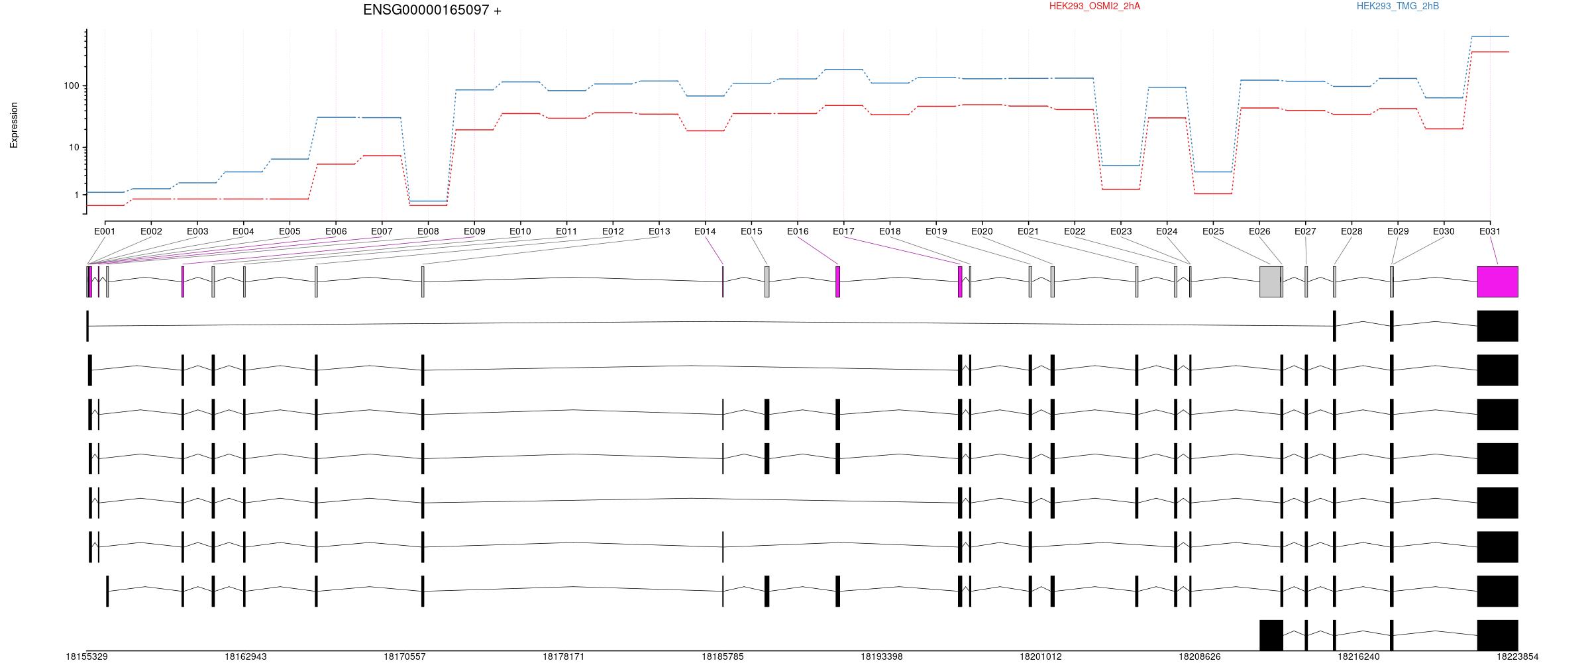
Task: Click genomic coordinate 18162943
Action: (x=246, y=656)
